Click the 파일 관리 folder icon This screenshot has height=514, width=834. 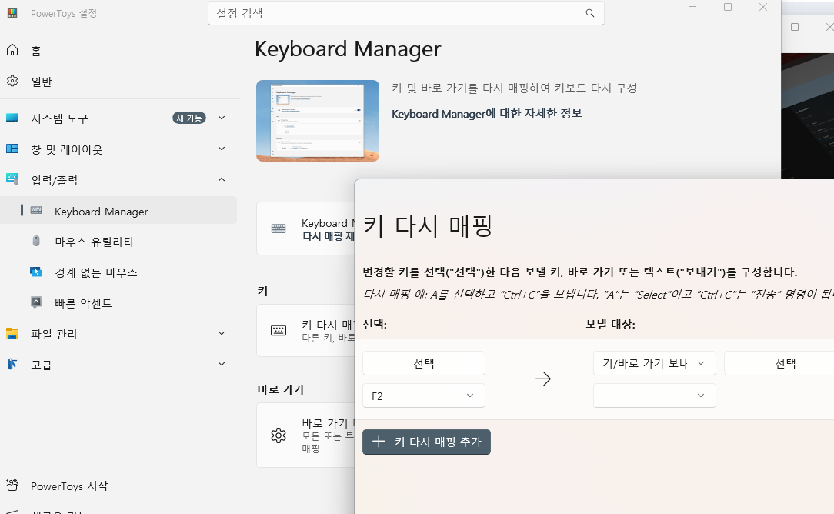(x=12, y=334)
